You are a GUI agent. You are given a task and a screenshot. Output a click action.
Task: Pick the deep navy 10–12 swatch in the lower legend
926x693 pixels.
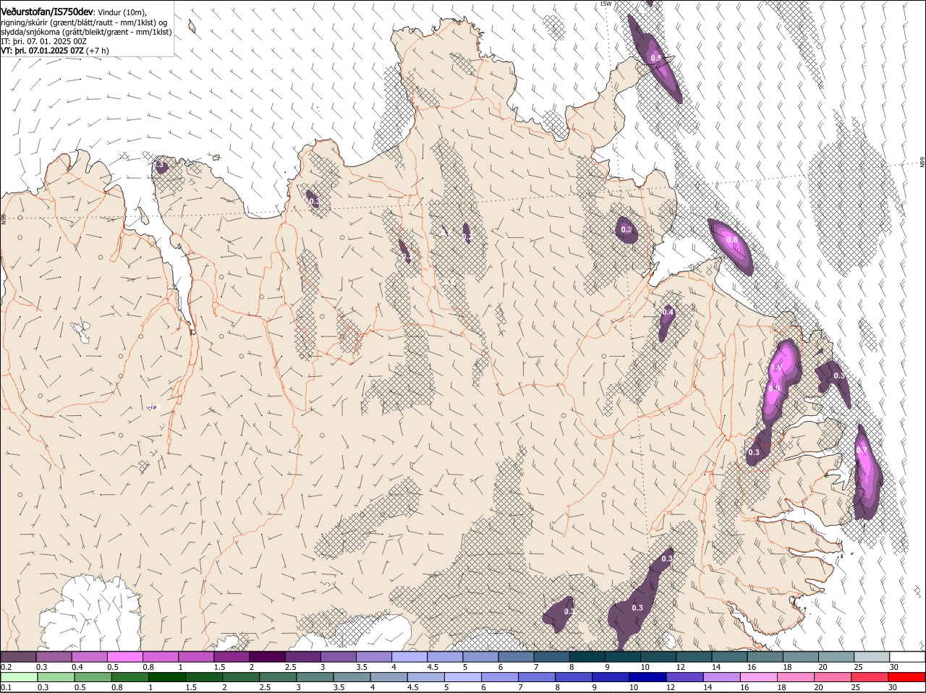coord(648,677)
